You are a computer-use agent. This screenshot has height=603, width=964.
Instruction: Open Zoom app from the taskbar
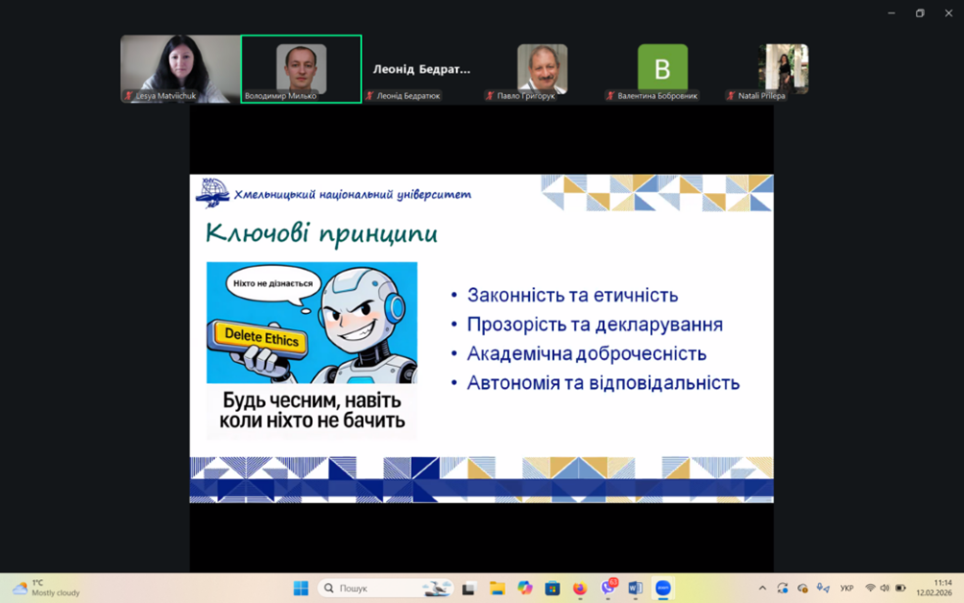tap(663, 588)
